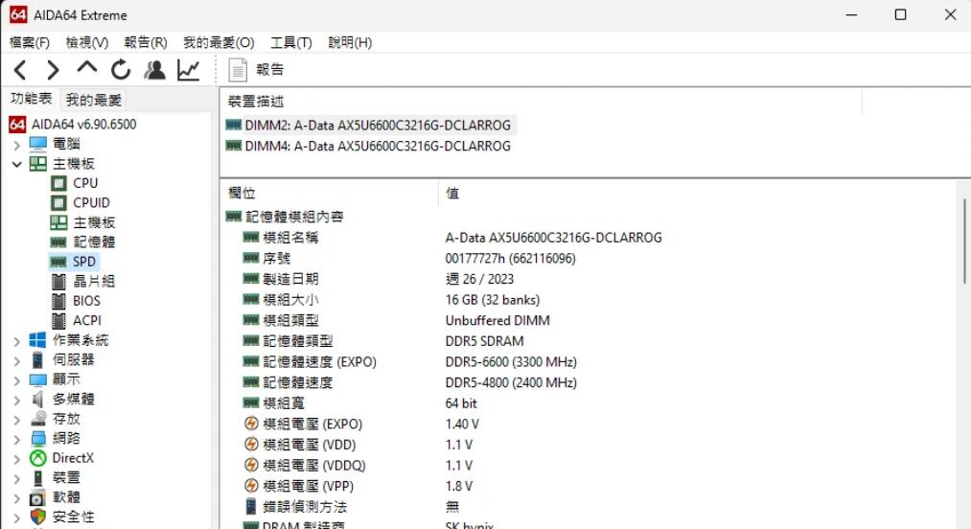Screen dimensions: 971x529
Task: Refresh the page with the circular arrow icon
Action: (x=121, y=70)
